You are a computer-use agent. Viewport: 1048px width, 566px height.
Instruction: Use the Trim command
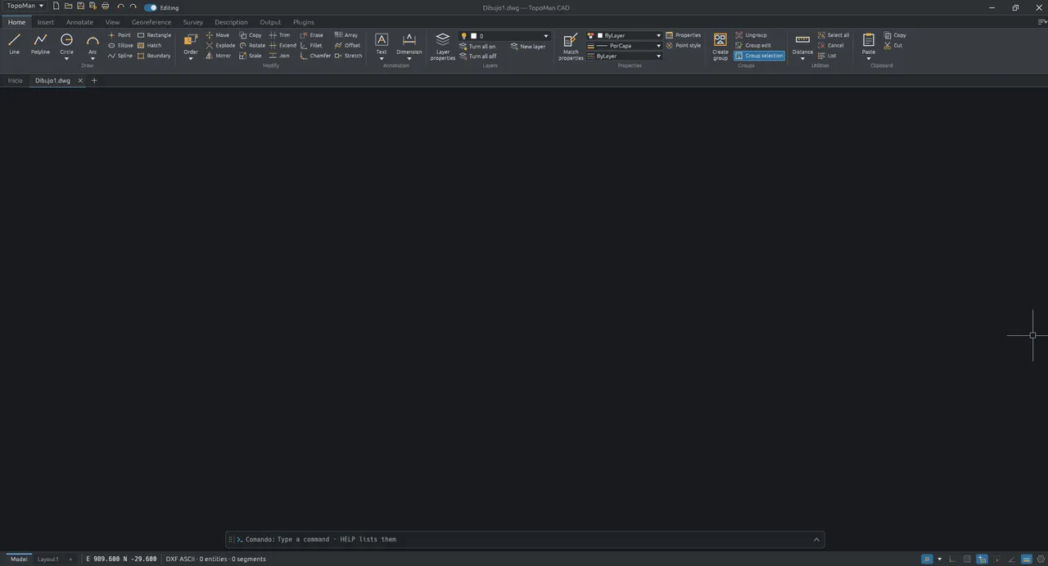(279, 35)
